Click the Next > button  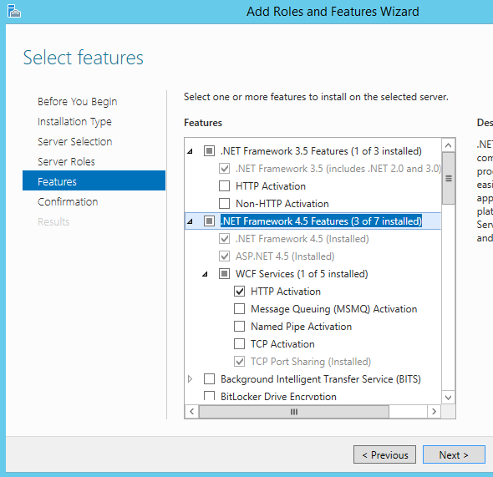pos(454,454)
